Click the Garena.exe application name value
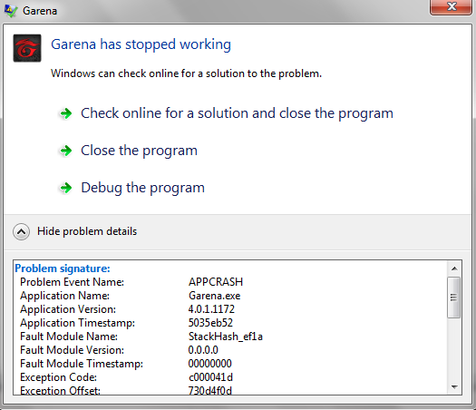This screenshot has height=410, width=476. [214, 296]
